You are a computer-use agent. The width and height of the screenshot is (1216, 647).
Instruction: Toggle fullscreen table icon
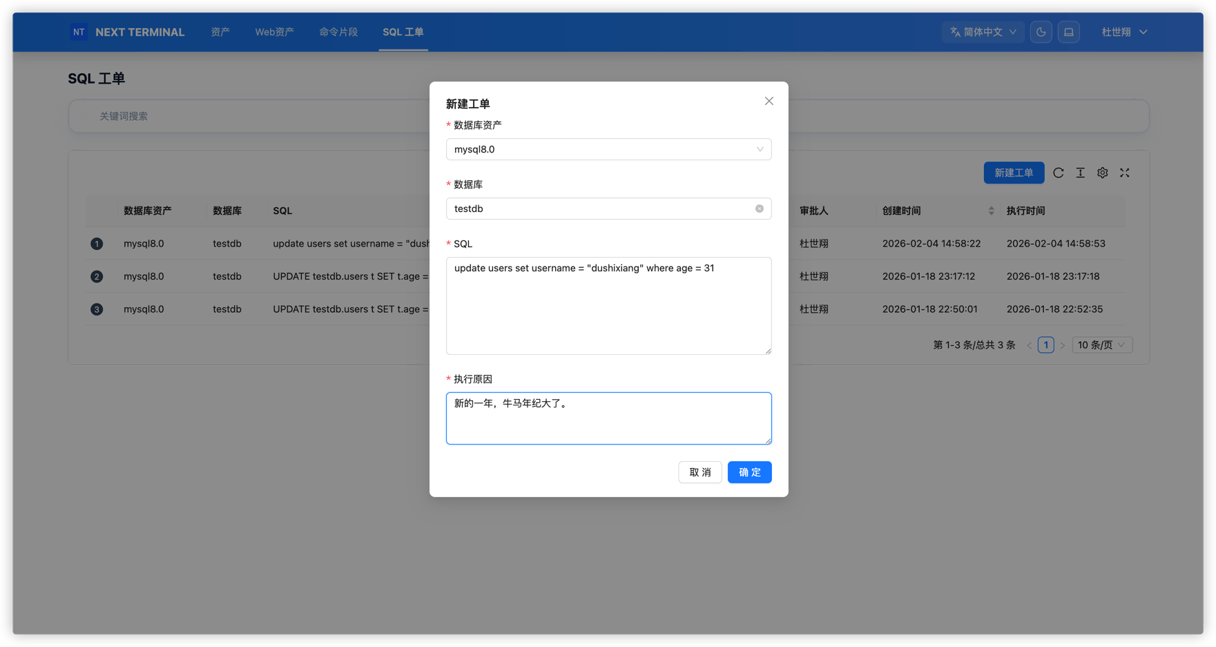coord(1124,173)
